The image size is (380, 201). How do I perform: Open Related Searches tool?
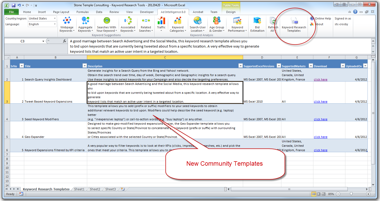pyautogui.click(x=146, y=24)
